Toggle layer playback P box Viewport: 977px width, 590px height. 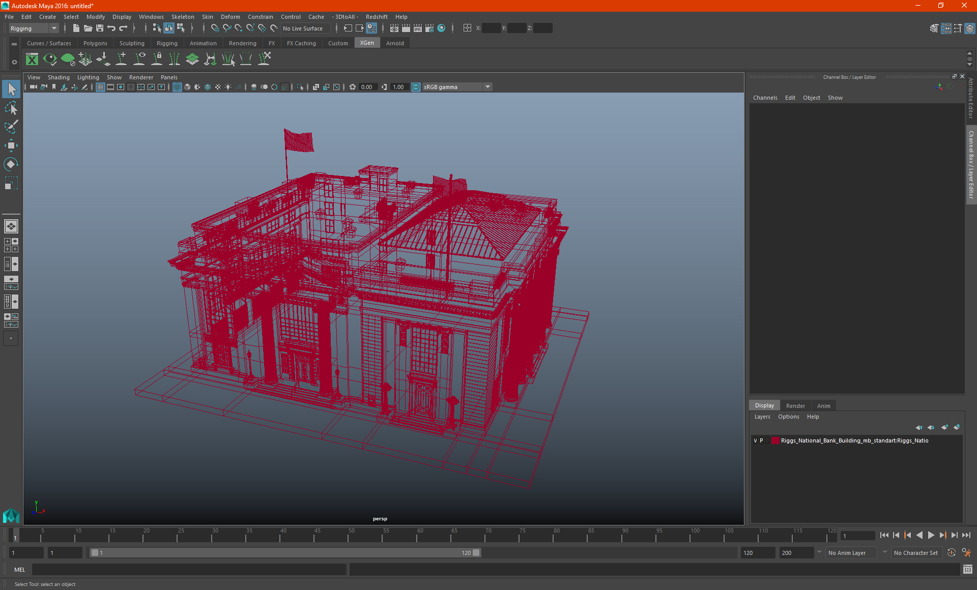point(761,441)
